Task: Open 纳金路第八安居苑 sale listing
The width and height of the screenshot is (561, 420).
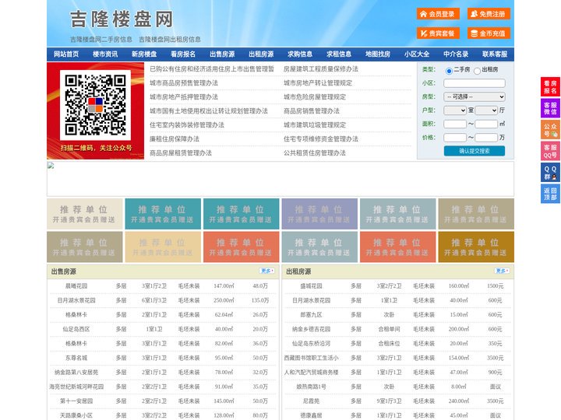Action: click(76, 372)
